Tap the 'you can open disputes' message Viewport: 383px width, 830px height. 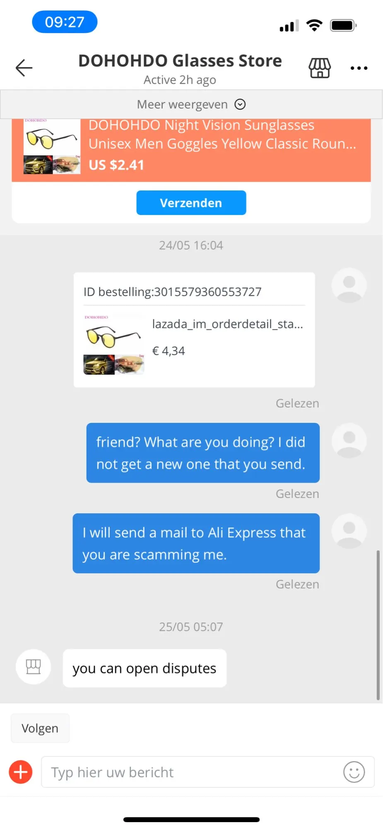[x=145, y=668]
